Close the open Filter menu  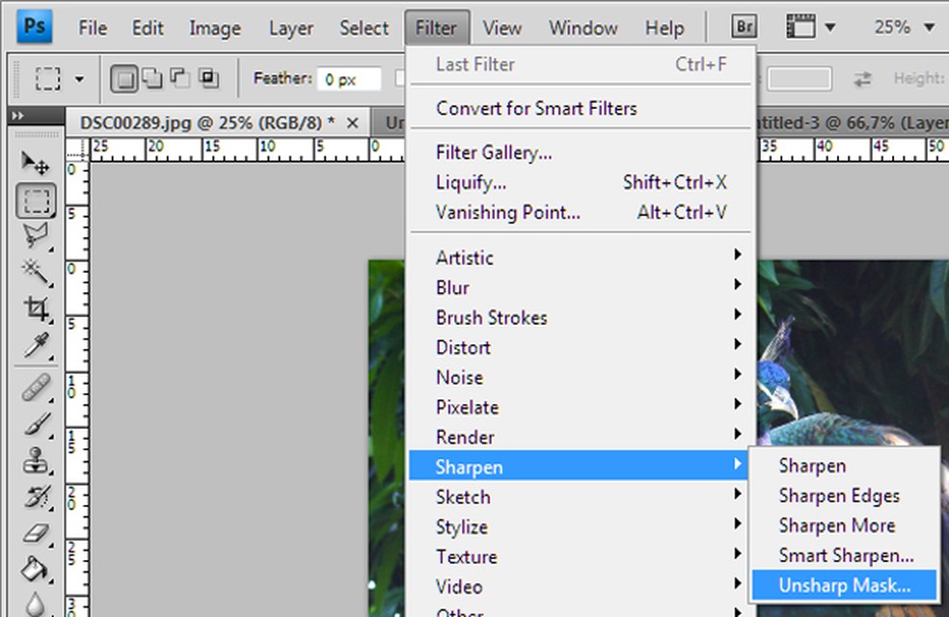tap(436, 27)
